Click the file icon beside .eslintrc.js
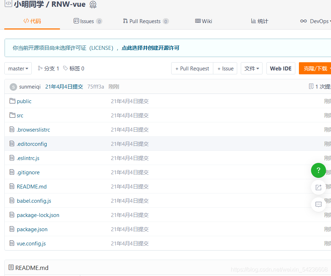The height and width of the screenshot is (276, 331). pos(12,158)
